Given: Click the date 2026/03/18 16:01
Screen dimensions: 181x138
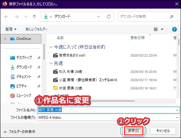Looking at the screenshot, I should tap(143, 88).
